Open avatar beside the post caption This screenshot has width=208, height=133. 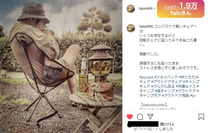(x=131, y=28)
